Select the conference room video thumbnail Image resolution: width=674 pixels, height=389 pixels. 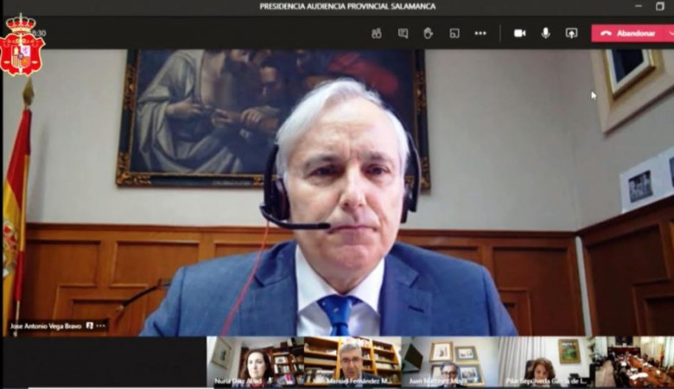pyautogui.click(x=634, y=361)
